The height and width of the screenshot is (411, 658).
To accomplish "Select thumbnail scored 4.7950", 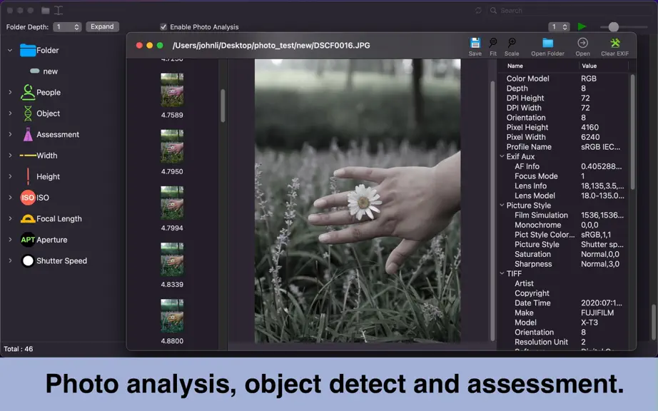I will coord(172,146).
